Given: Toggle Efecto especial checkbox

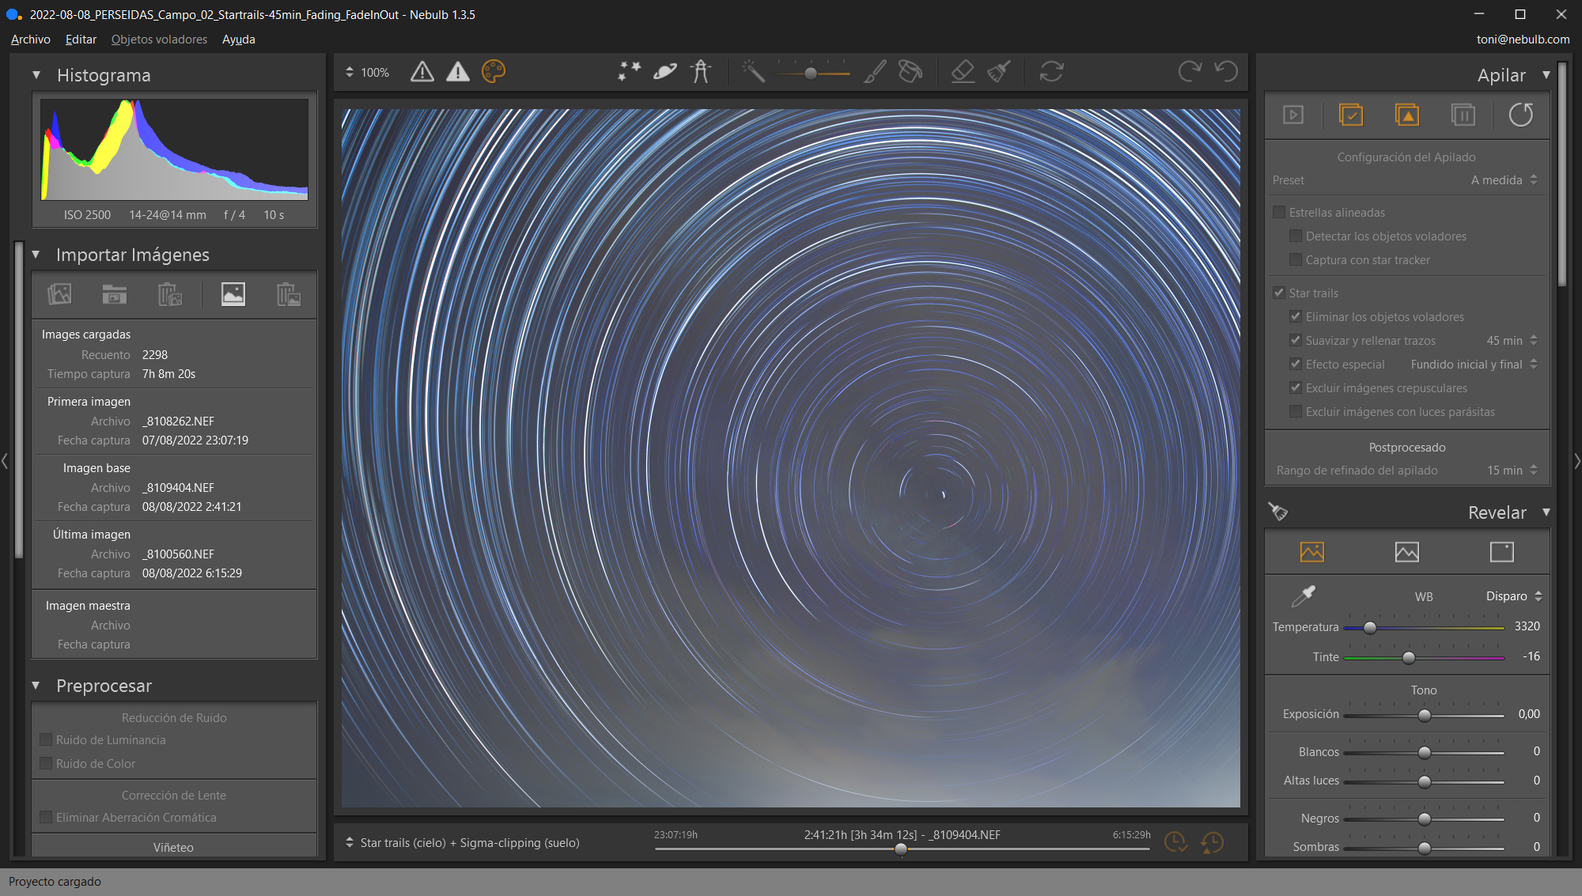Looking at the screenshot, I should (1296, 365).
